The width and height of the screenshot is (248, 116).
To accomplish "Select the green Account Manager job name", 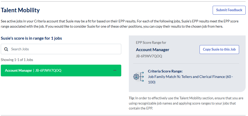I will click(18, 70).
